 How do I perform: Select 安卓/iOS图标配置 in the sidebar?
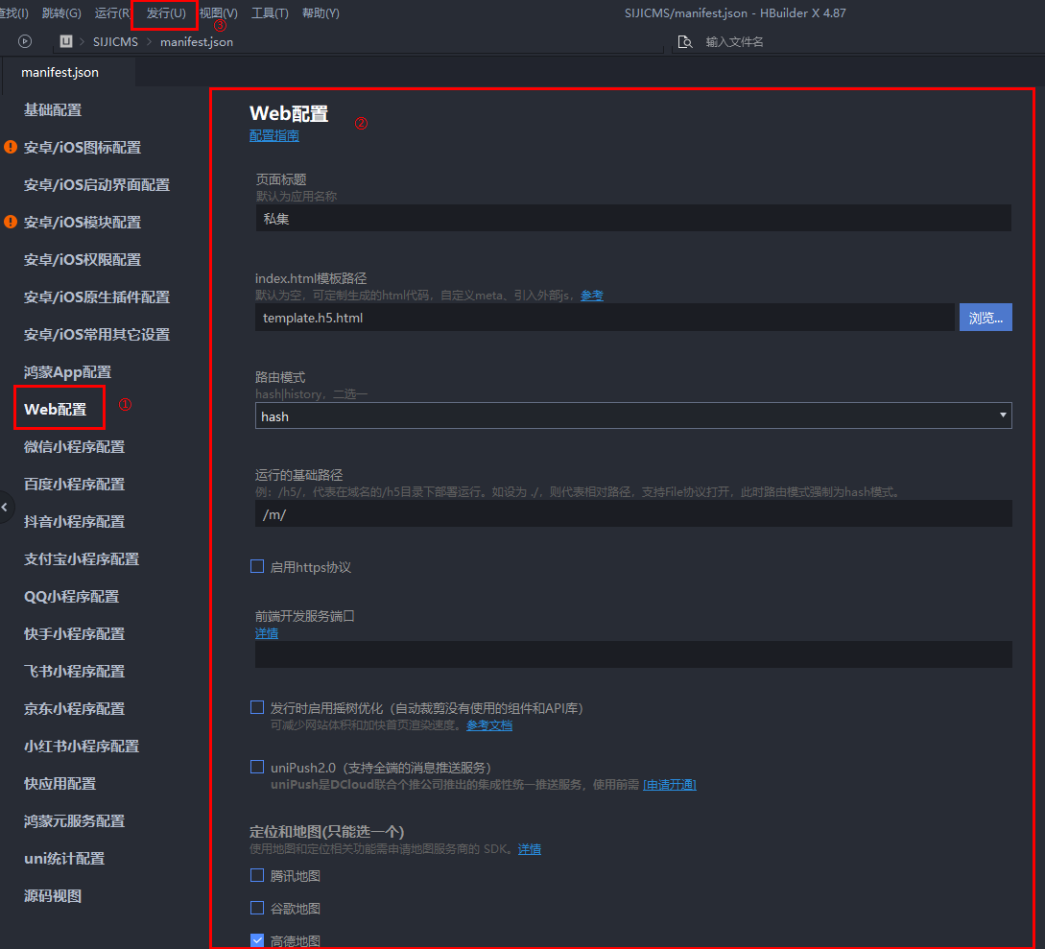pyautogui.click(x=82, y=147)
